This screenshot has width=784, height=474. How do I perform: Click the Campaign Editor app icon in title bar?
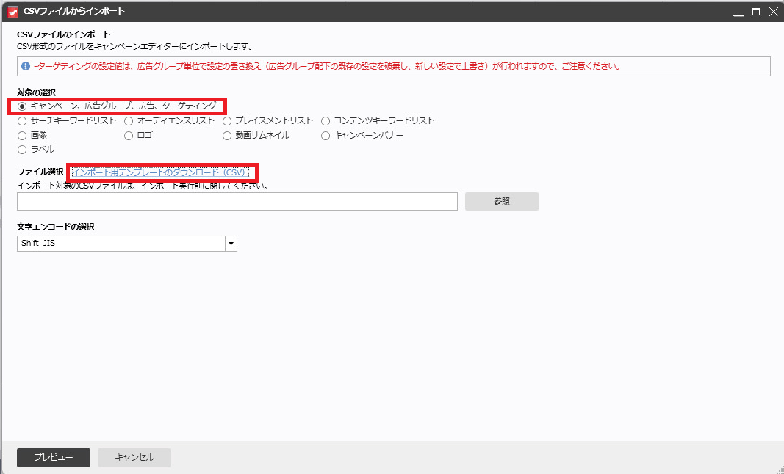[12, 12]
